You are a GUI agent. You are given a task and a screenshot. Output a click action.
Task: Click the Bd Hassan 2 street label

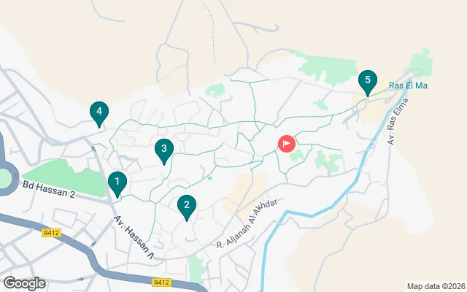pos(49,190)
